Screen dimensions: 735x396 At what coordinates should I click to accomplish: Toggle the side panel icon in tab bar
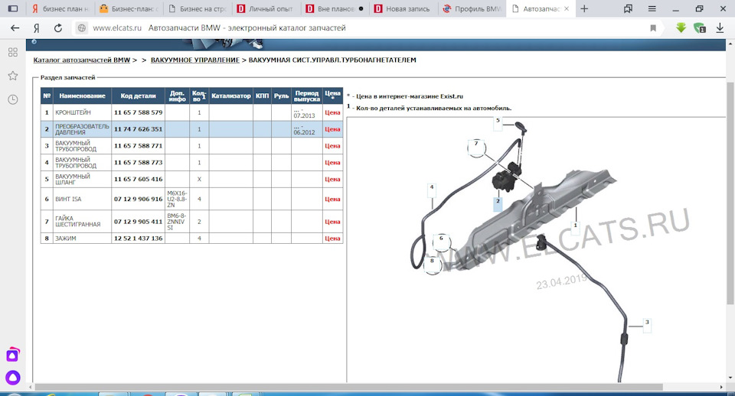pyautogui.click(x=13, y=8)
